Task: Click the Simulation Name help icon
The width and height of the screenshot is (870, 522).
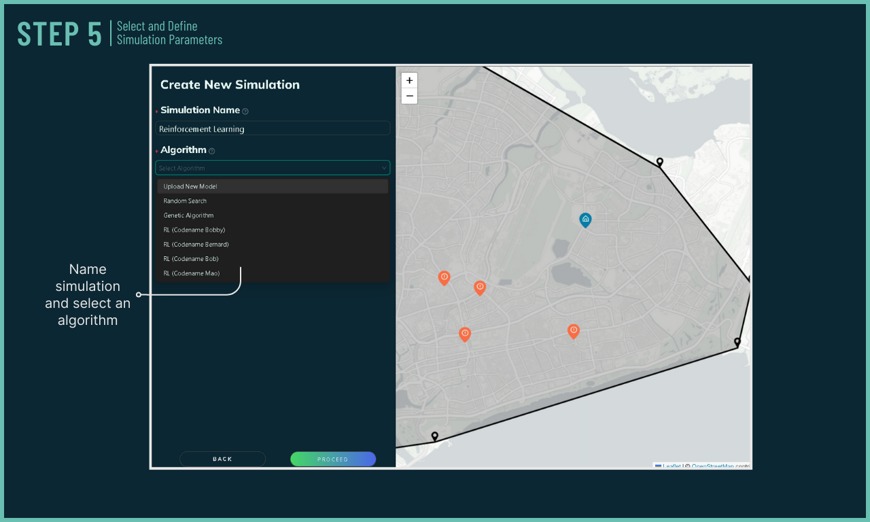Action: [x=245, y=111]
